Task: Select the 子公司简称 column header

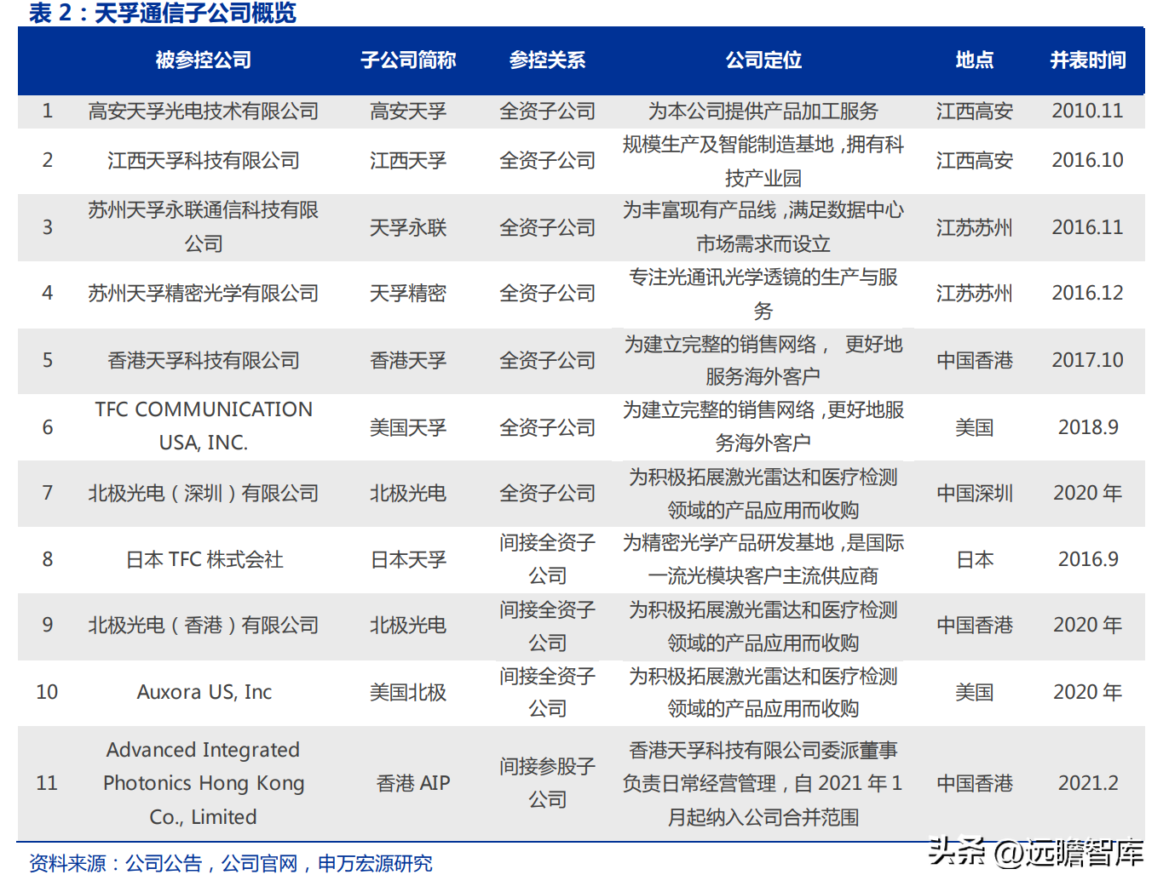Action: 408,60
